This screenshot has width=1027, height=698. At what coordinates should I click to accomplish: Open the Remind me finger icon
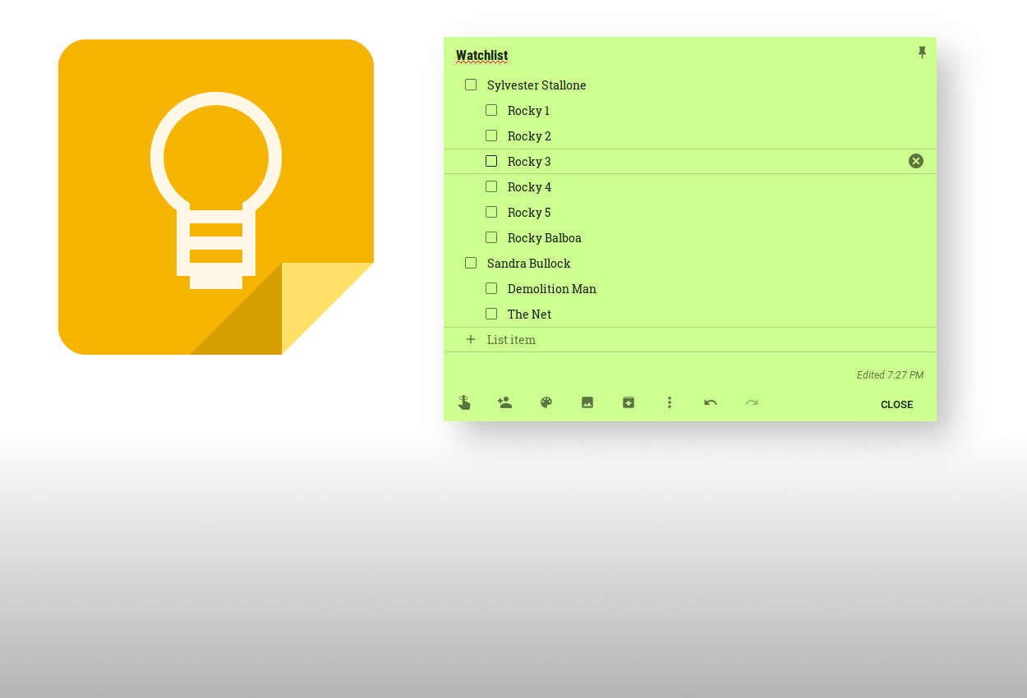464,402
